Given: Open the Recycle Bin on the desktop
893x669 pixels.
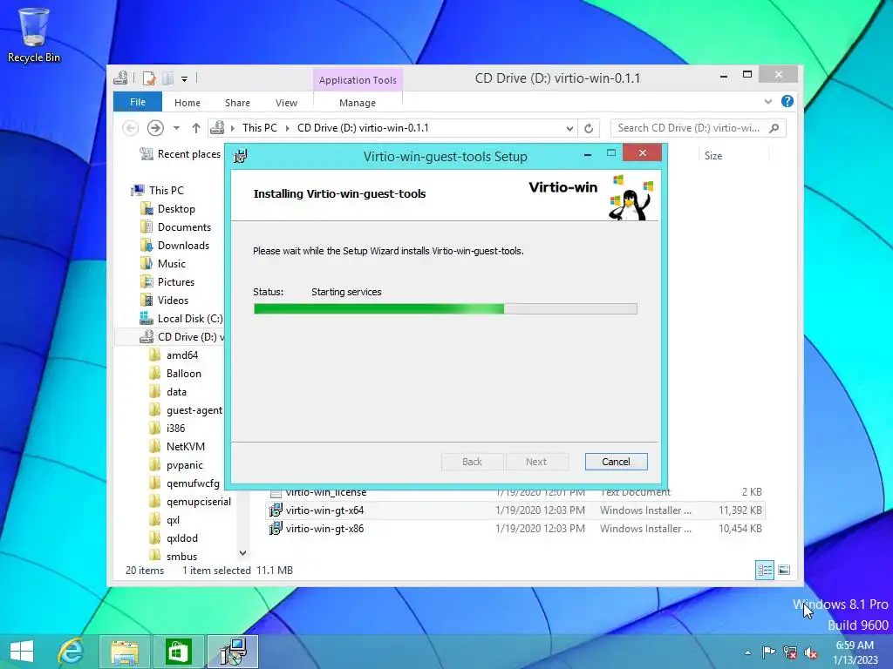Looking at the screenshot, I should click(x=34, y=35).
